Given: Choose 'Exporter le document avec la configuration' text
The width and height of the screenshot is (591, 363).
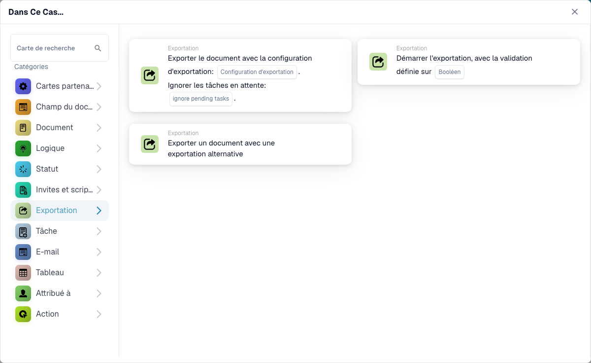Looking at the screenshot, I should point(240,58).
